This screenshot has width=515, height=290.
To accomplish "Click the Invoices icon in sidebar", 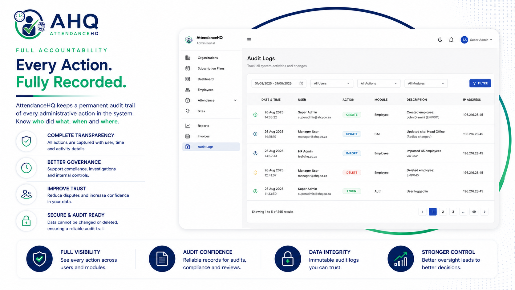I will click(188, 136).
